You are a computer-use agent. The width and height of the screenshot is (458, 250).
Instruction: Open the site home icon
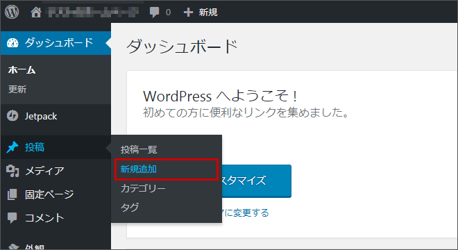pyautogui.click(x=36, y=12)
